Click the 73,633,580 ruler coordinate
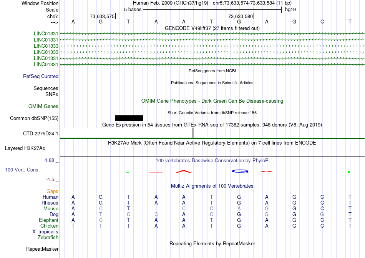The height and width of the screenshot is (258, 365). click(241, 16)
